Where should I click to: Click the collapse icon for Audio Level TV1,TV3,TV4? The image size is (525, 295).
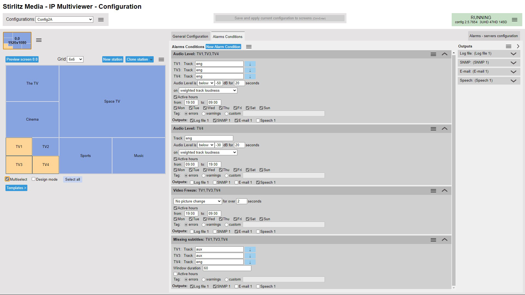point(444,54)
